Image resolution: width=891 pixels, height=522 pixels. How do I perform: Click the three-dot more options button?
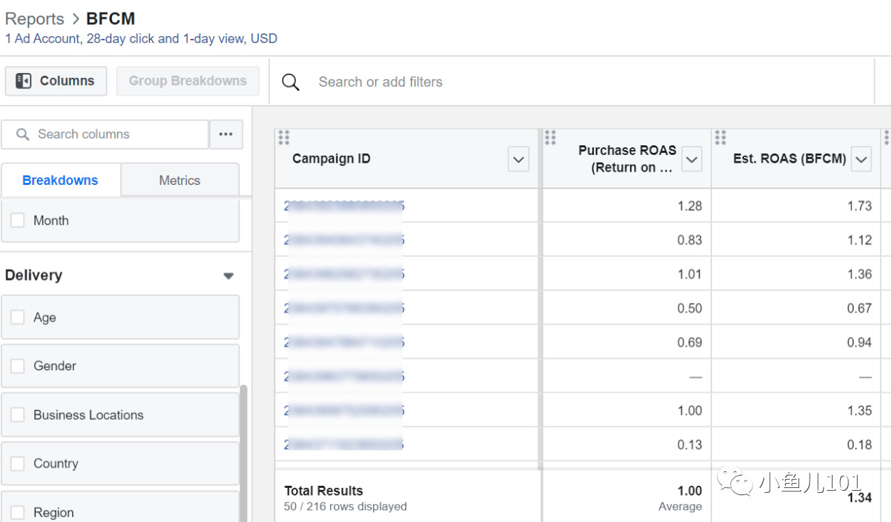[x=226, y=134]
